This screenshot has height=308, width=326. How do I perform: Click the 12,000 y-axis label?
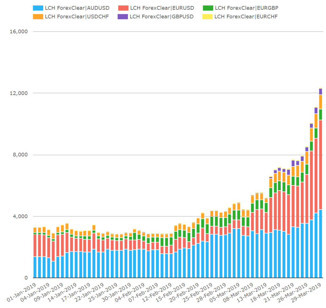tap(19, 93)
